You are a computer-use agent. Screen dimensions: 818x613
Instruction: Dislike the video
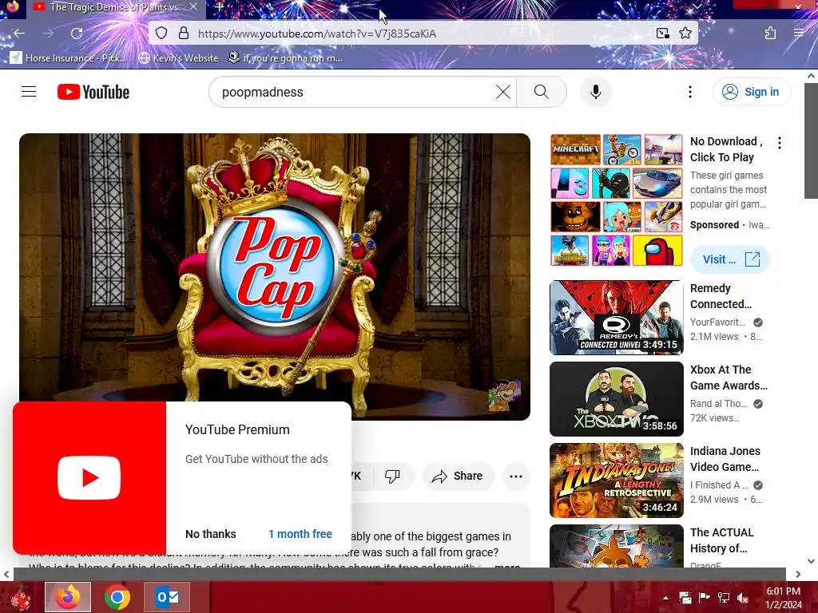pos(392,476)
